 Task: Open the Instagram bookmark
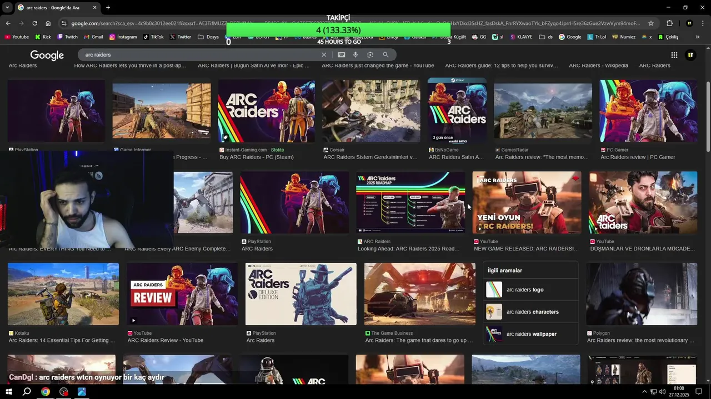(123, 37)
